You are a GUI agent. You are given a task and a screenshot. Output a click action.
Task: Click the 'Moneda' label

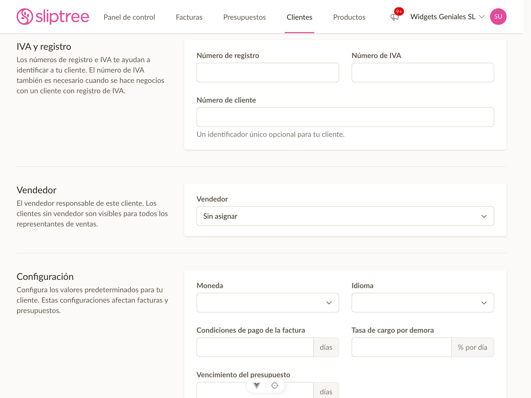pyautogui.click(x=210, y=286)
